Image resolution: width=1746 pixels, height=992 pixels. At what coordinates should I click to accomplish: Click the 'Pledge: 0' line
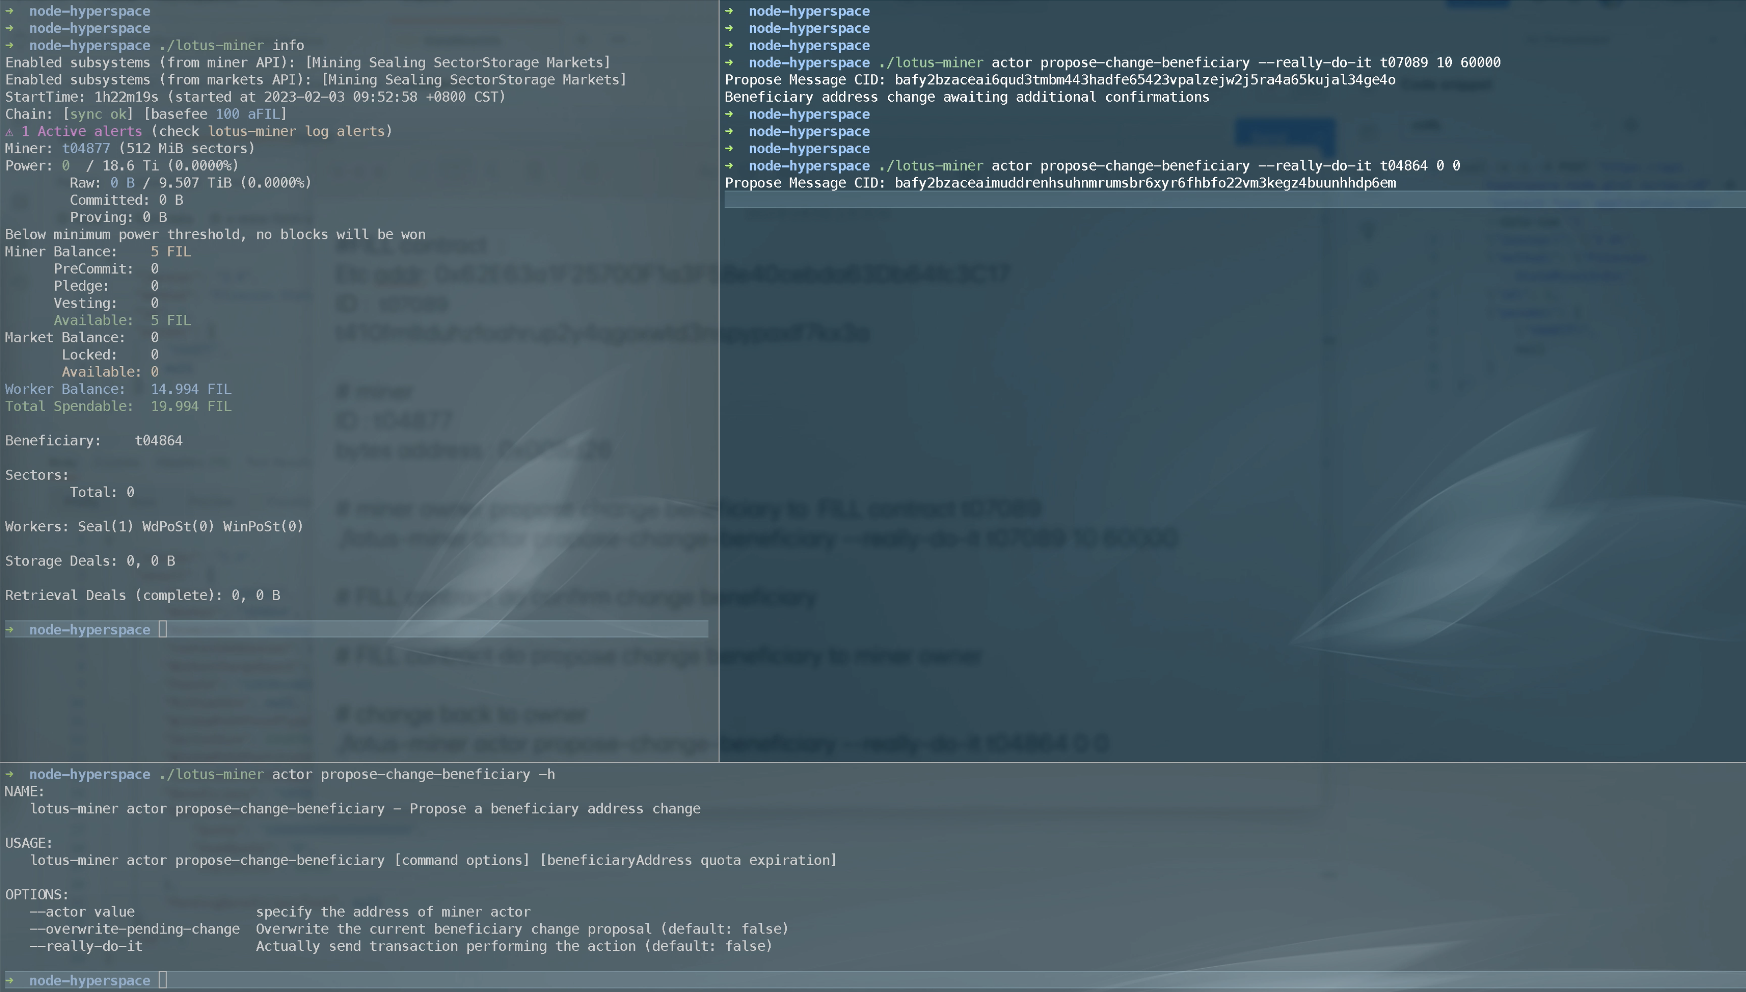[106, 286]
